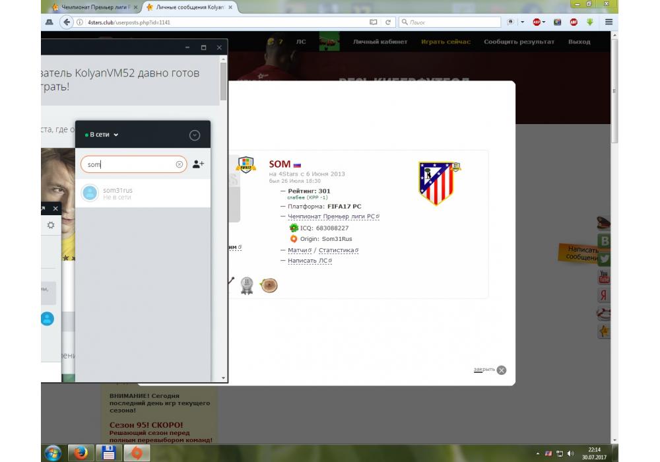
Task: Open the toolbar dropdown arrow next to chat icon
Action: point(522,22)
